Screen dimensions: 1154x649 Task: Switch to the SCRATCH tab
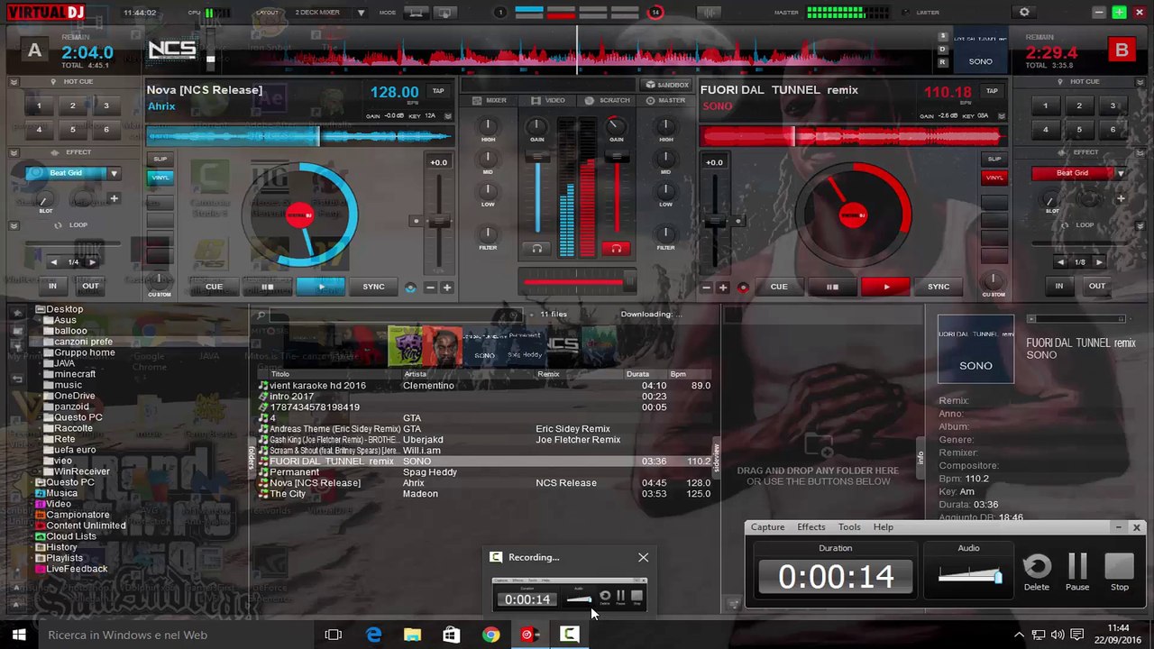pyautogui.click(x=609, y=100)
